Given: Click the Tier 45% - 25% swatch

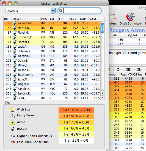Looking at the screenshot, I should pos(76,134).
